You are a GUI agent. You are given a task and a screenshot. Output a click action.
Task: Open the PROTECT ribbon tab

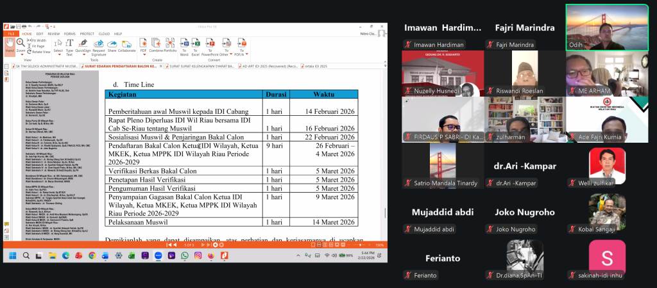click(87, 33)
